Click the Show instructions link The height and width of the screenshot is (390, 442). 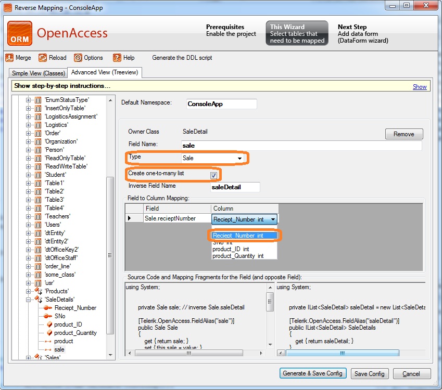point(420,87)
